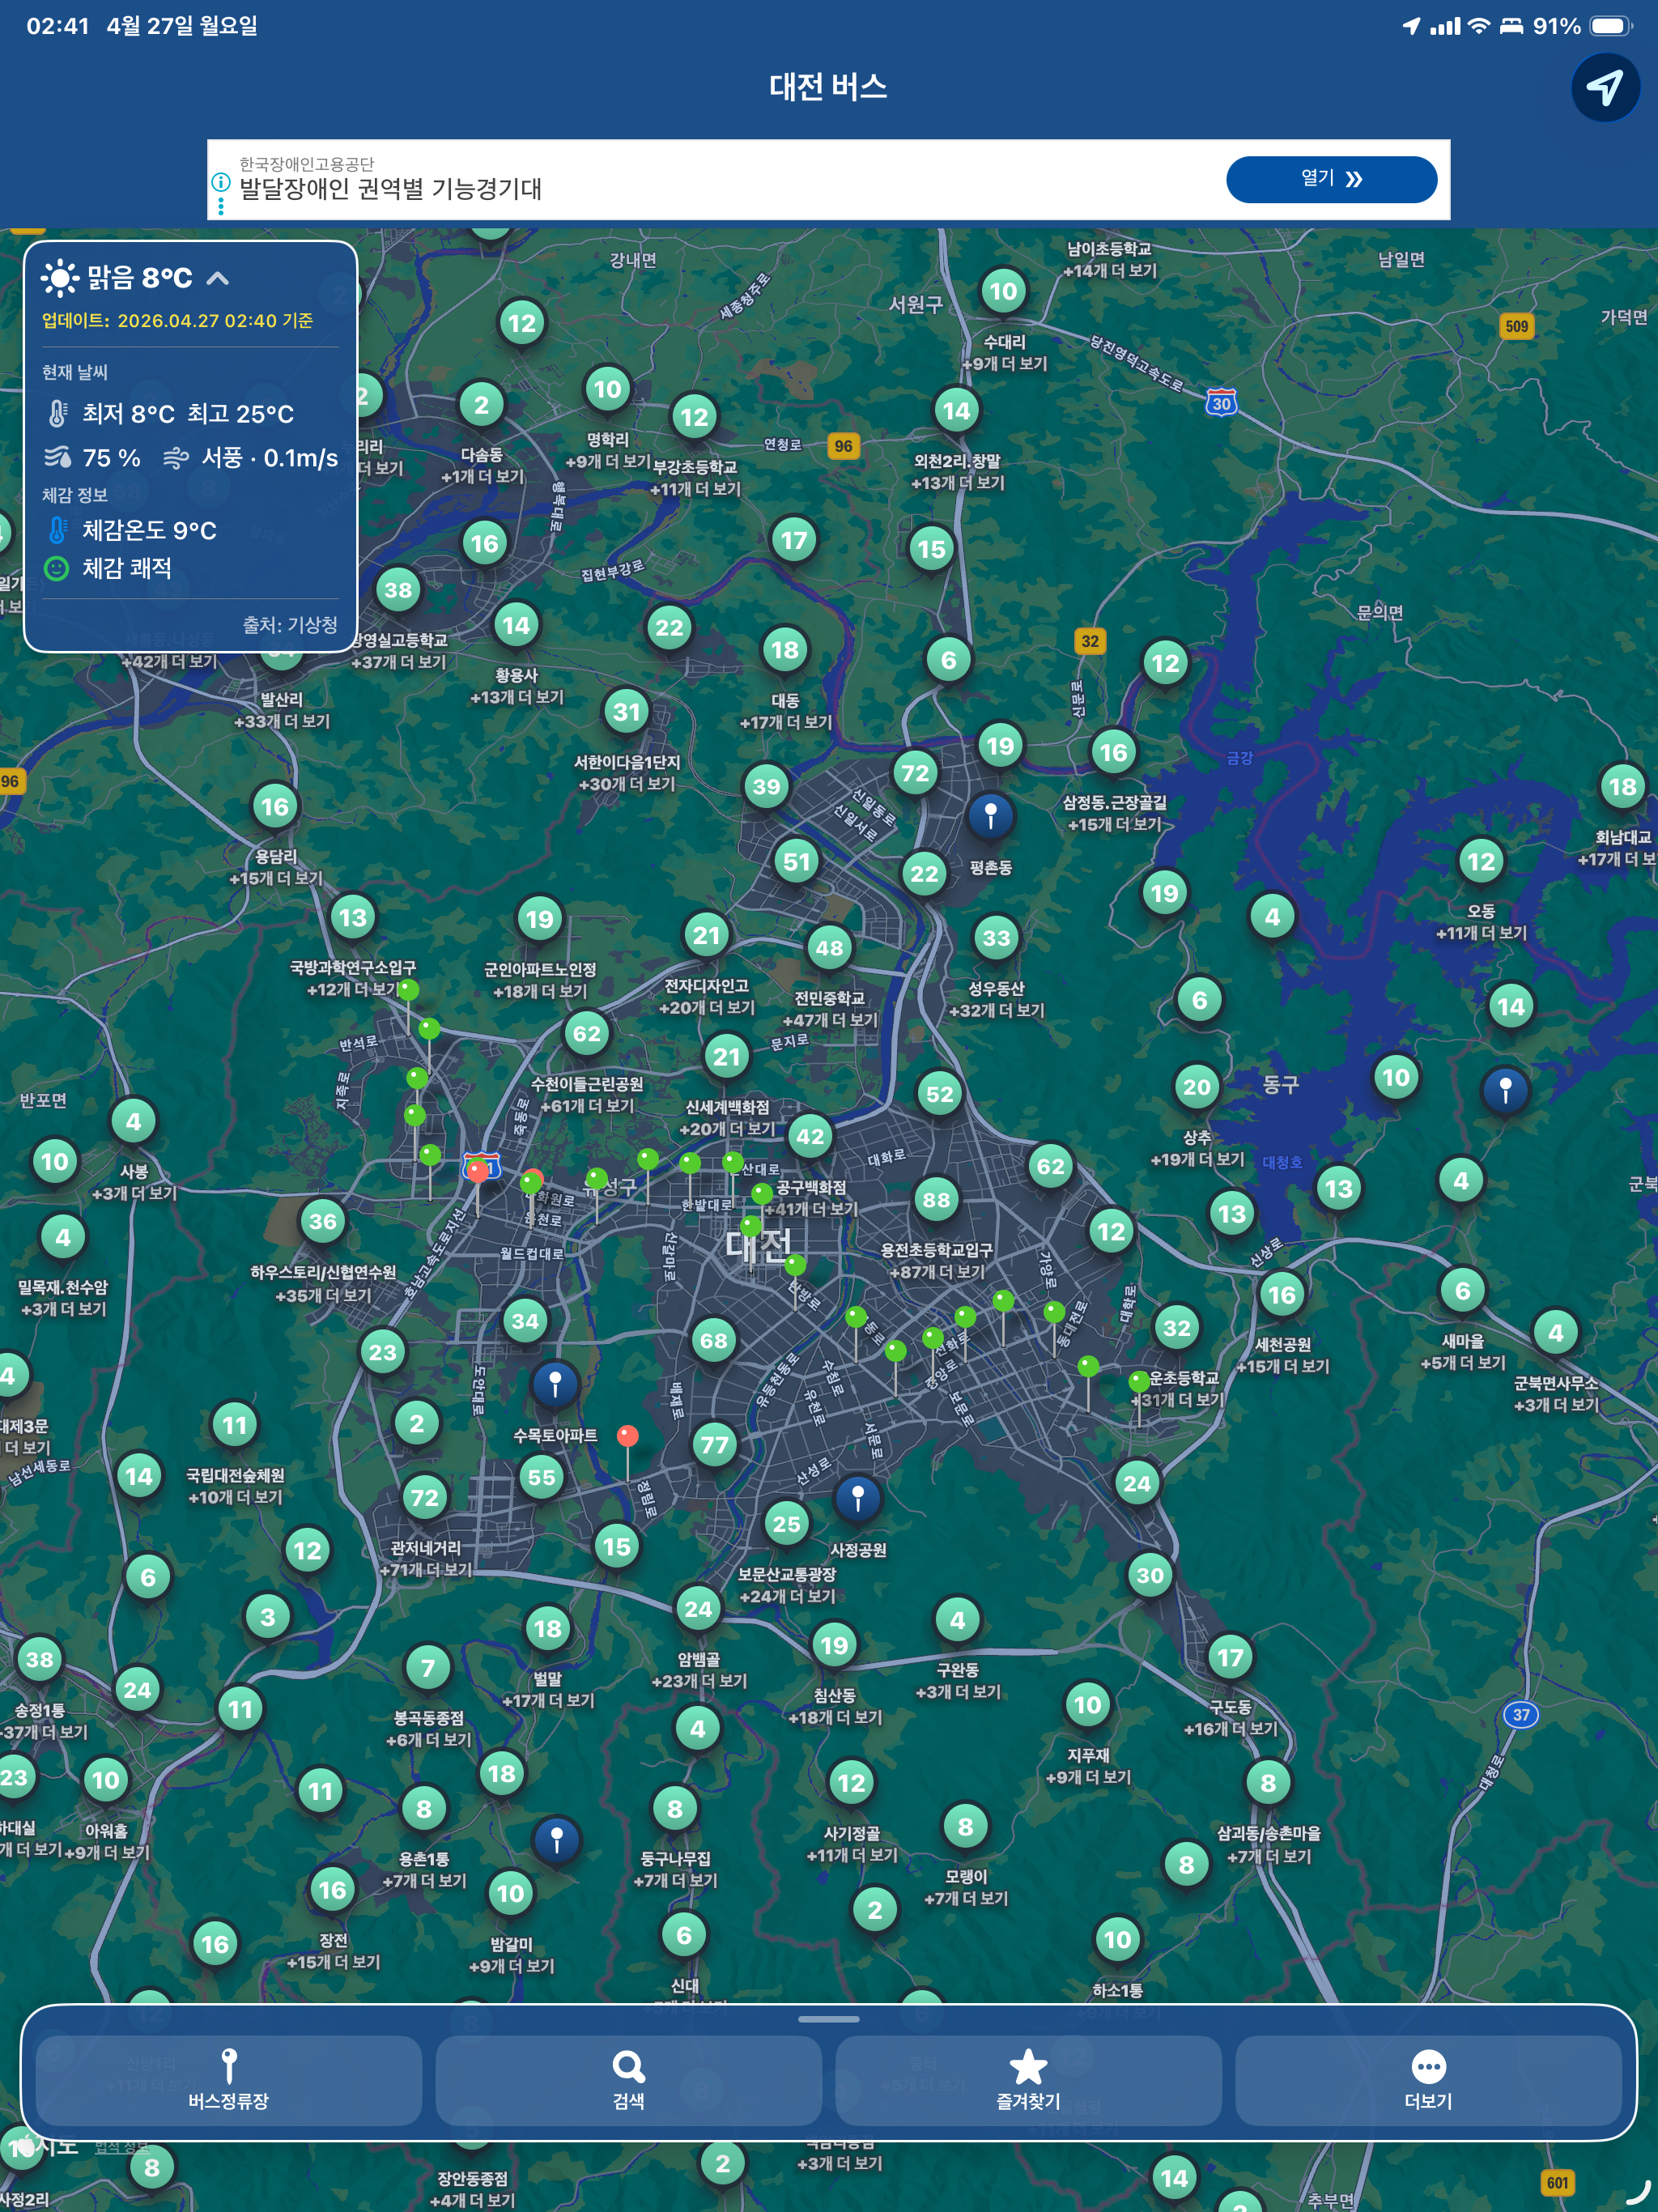The height and width of the screenshot is (2212, 1658).
Task: Open the 88 cluster above 용전초등학교입구
Action: (x=936, y=1199)
